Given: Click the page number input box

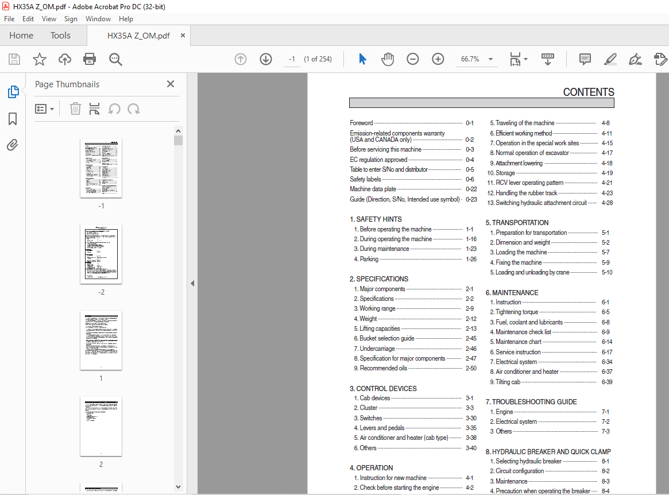Looking at the screenshot, I should 292,59.
